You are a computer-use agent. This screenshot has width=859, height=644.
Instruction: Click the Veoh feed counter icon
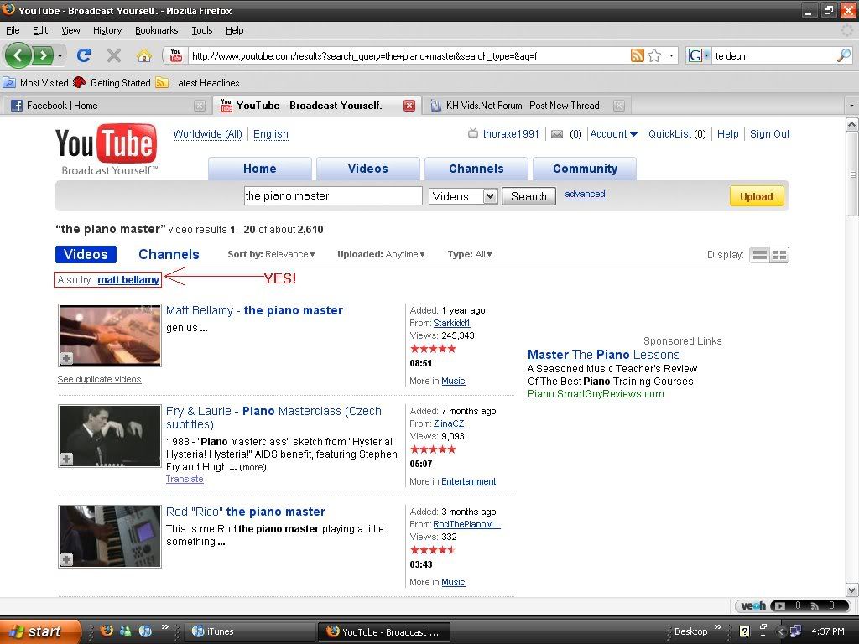815,605
